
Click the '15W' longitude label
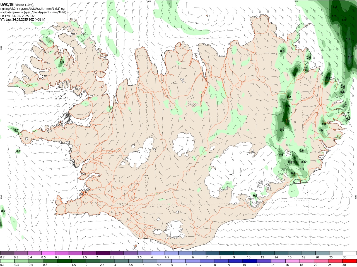[295, 1]
